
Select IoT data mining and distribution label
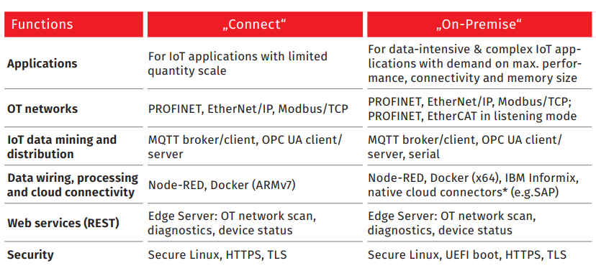62,147
